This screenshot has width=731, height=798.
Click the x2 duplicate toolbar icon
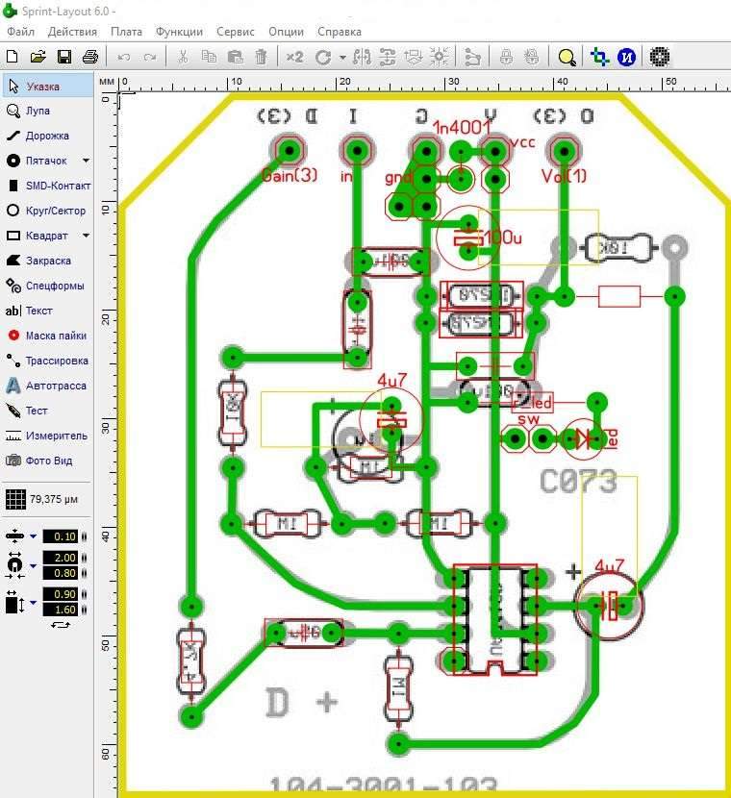(294, 57)
